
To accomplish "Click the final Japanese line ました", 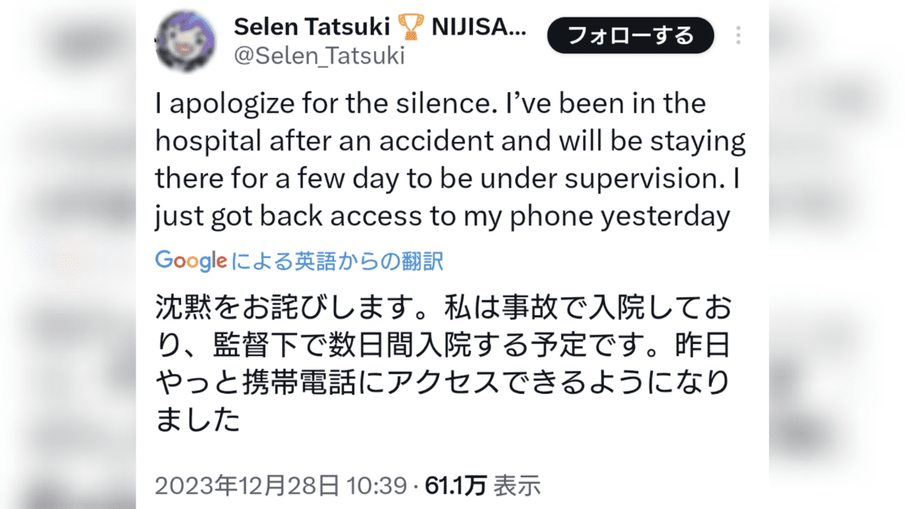I will pyautogui.click(x=198, y=421).
